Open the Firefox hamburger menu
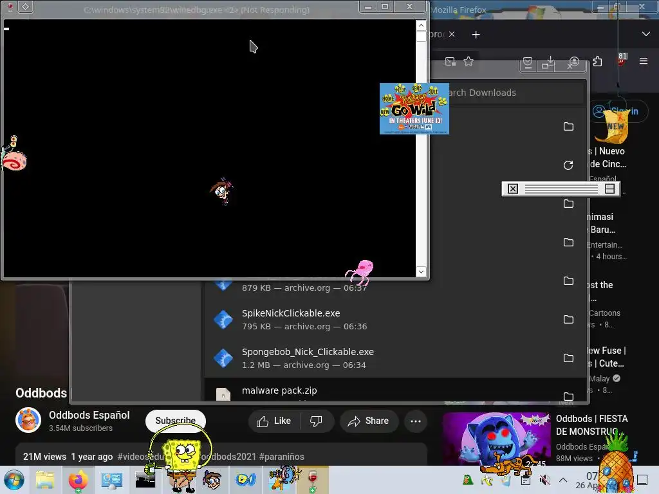 [643, 61]
